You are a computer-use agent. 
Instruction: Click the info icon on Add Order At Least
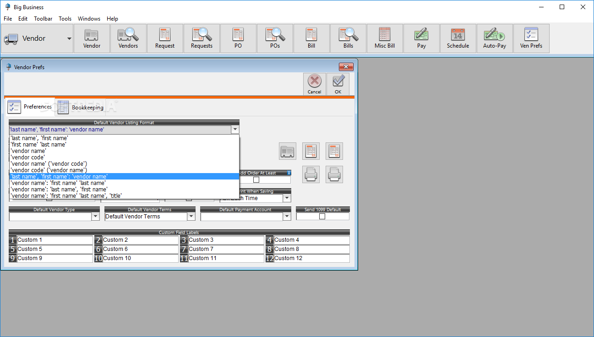coord(289,173)
